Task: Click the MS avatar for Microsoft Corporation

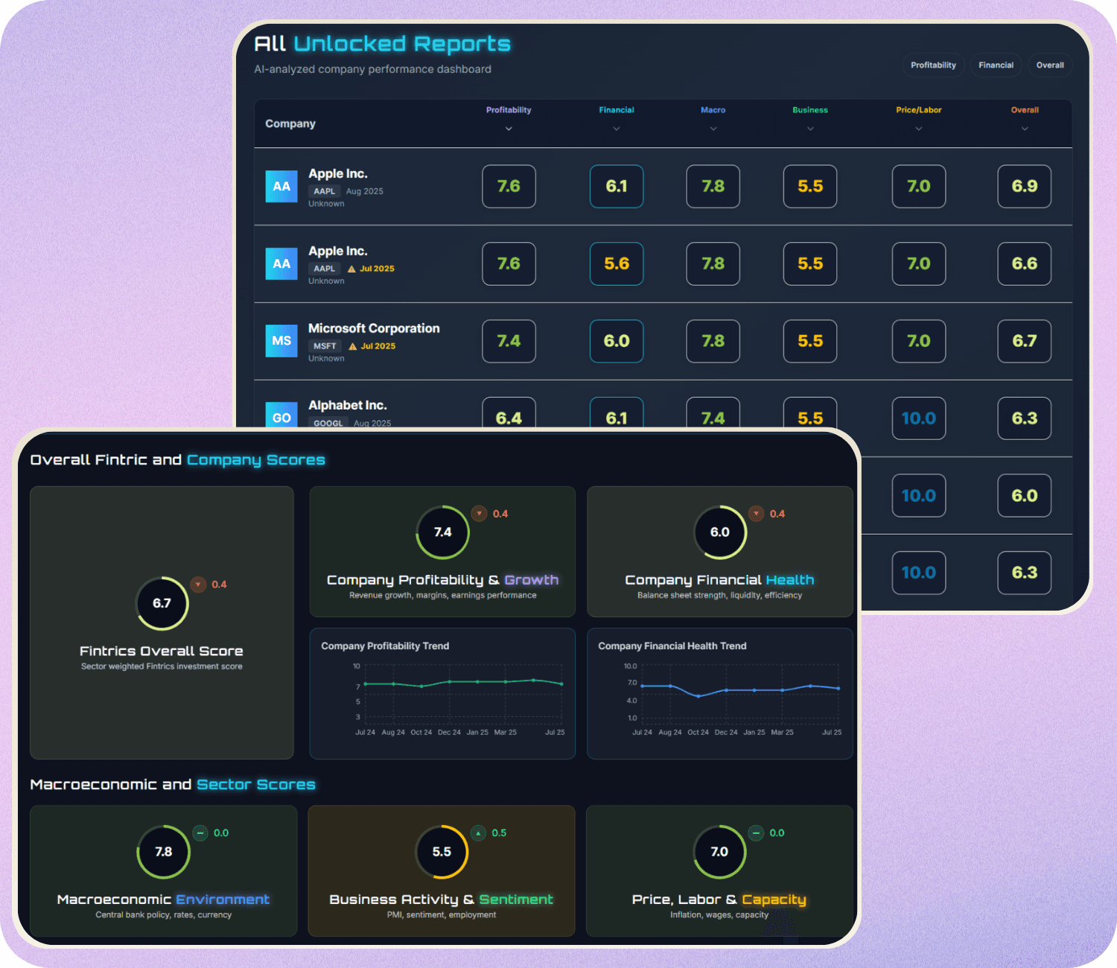Action: (x=281, y=341)
